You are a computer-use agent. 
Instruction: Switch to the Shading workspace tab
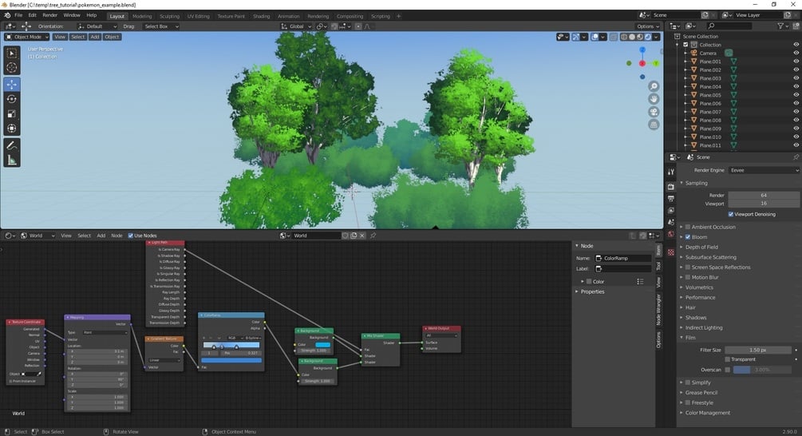[x=261, y=17]
